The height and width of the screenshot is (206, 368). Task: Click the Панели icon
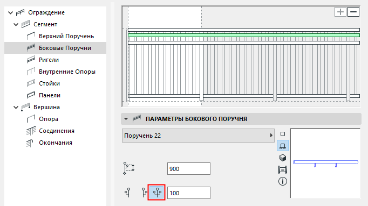[x=31, y=95]
